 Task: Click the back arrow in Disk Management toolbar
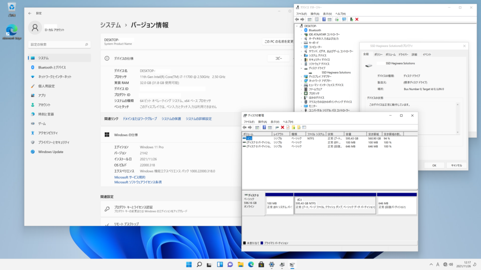click(x=244, y=127)
